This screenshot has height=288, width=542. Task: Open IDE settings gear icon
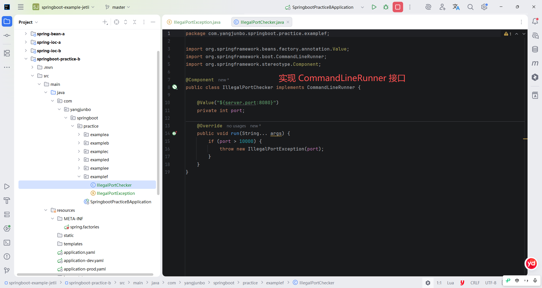click(x=484, y=7)
